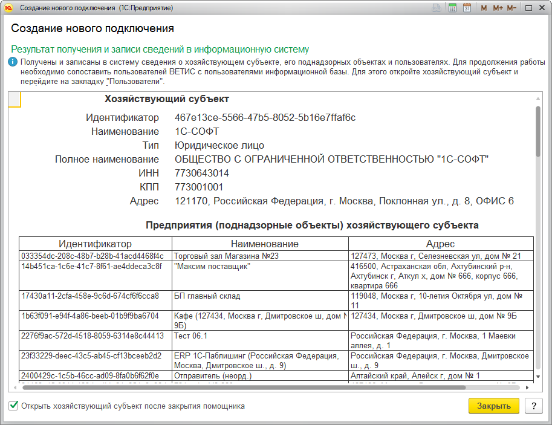Click the vertical scrollbar down arrow
This screenshot has width=552, height=425.
538,377
